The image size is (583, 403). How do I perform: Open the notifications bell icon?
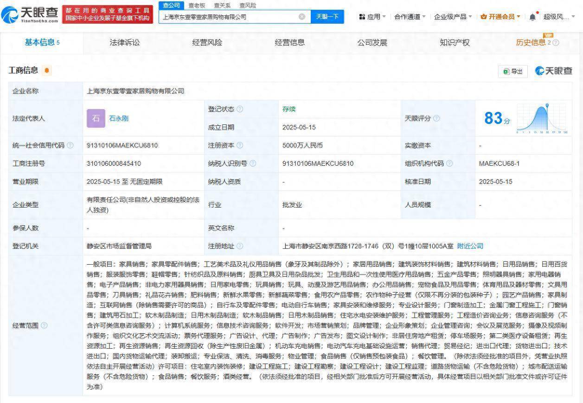pos(533,17)
